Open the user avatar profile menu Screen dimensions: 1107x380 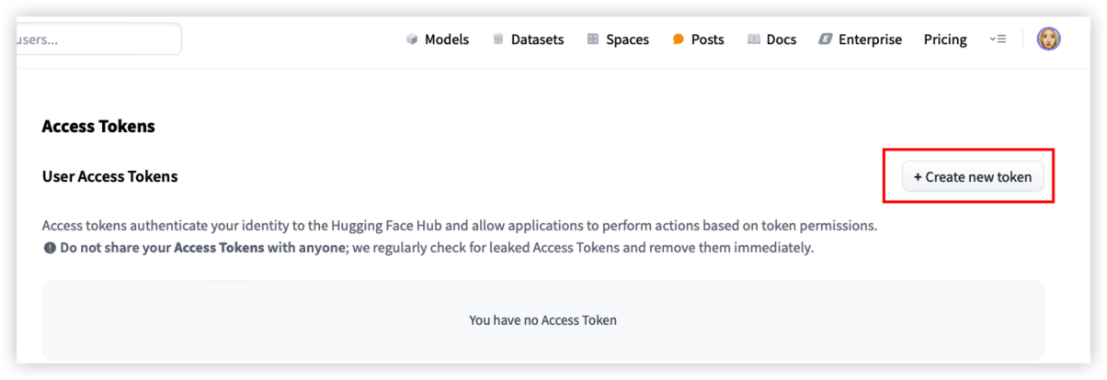(x=1048, y=39)
